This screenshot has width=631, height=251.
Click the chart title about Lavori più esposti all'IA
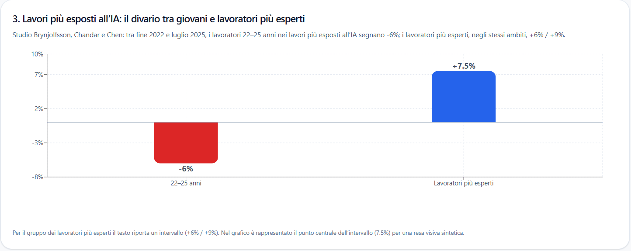pyautogui.click(x=159, y=19)
